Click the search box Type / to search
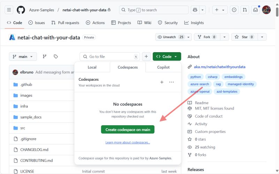Image resolution: width=279 pixels, height=174 pixels. coord(154,10)
